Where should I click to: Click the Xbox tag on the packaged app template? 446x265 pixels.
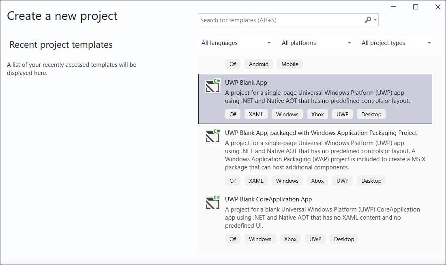(317, 180)
